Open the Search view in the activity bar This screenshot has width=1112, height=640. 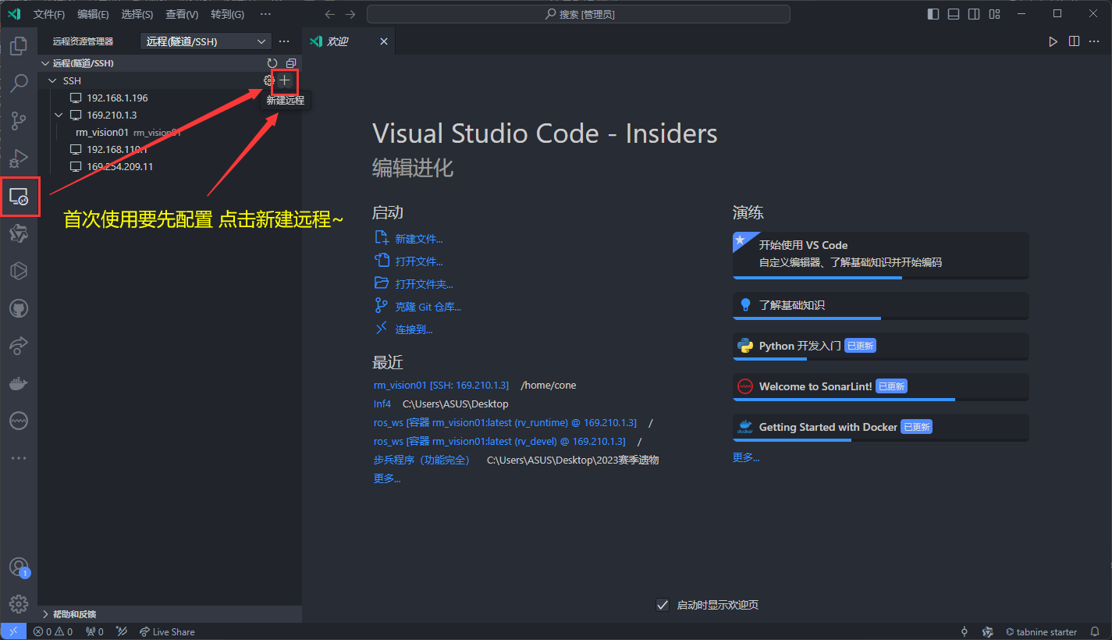pos(19,84)
